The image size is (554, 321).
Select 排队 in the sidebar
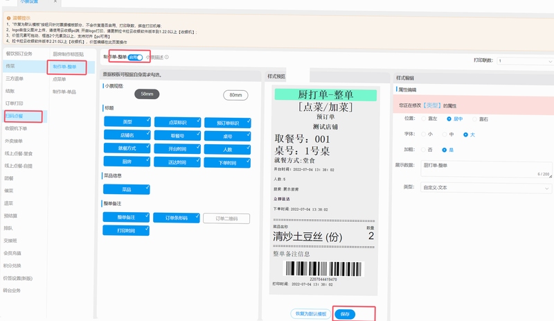8,228
